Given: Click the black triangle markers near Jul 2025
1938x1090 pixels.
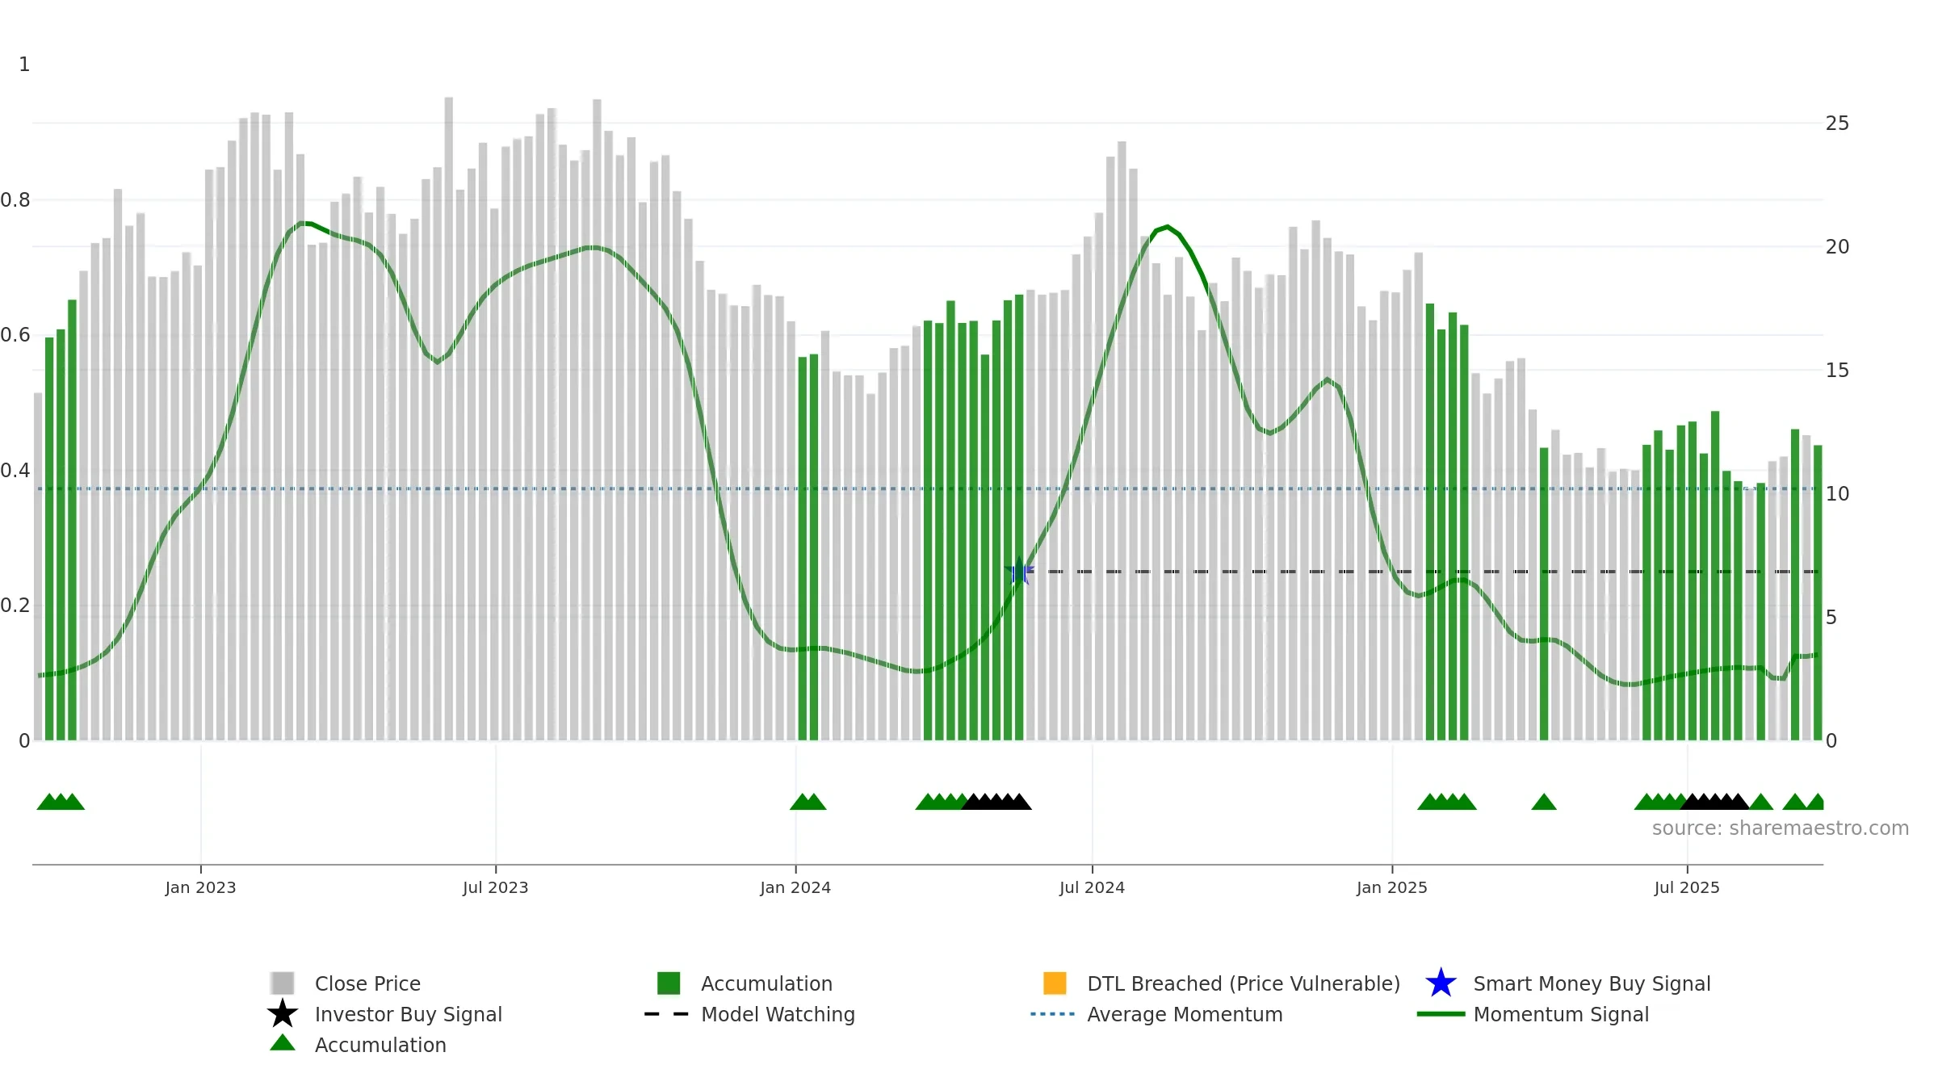Looking at the screenshot, I should pyautogui.click(x=1714, y=802).
